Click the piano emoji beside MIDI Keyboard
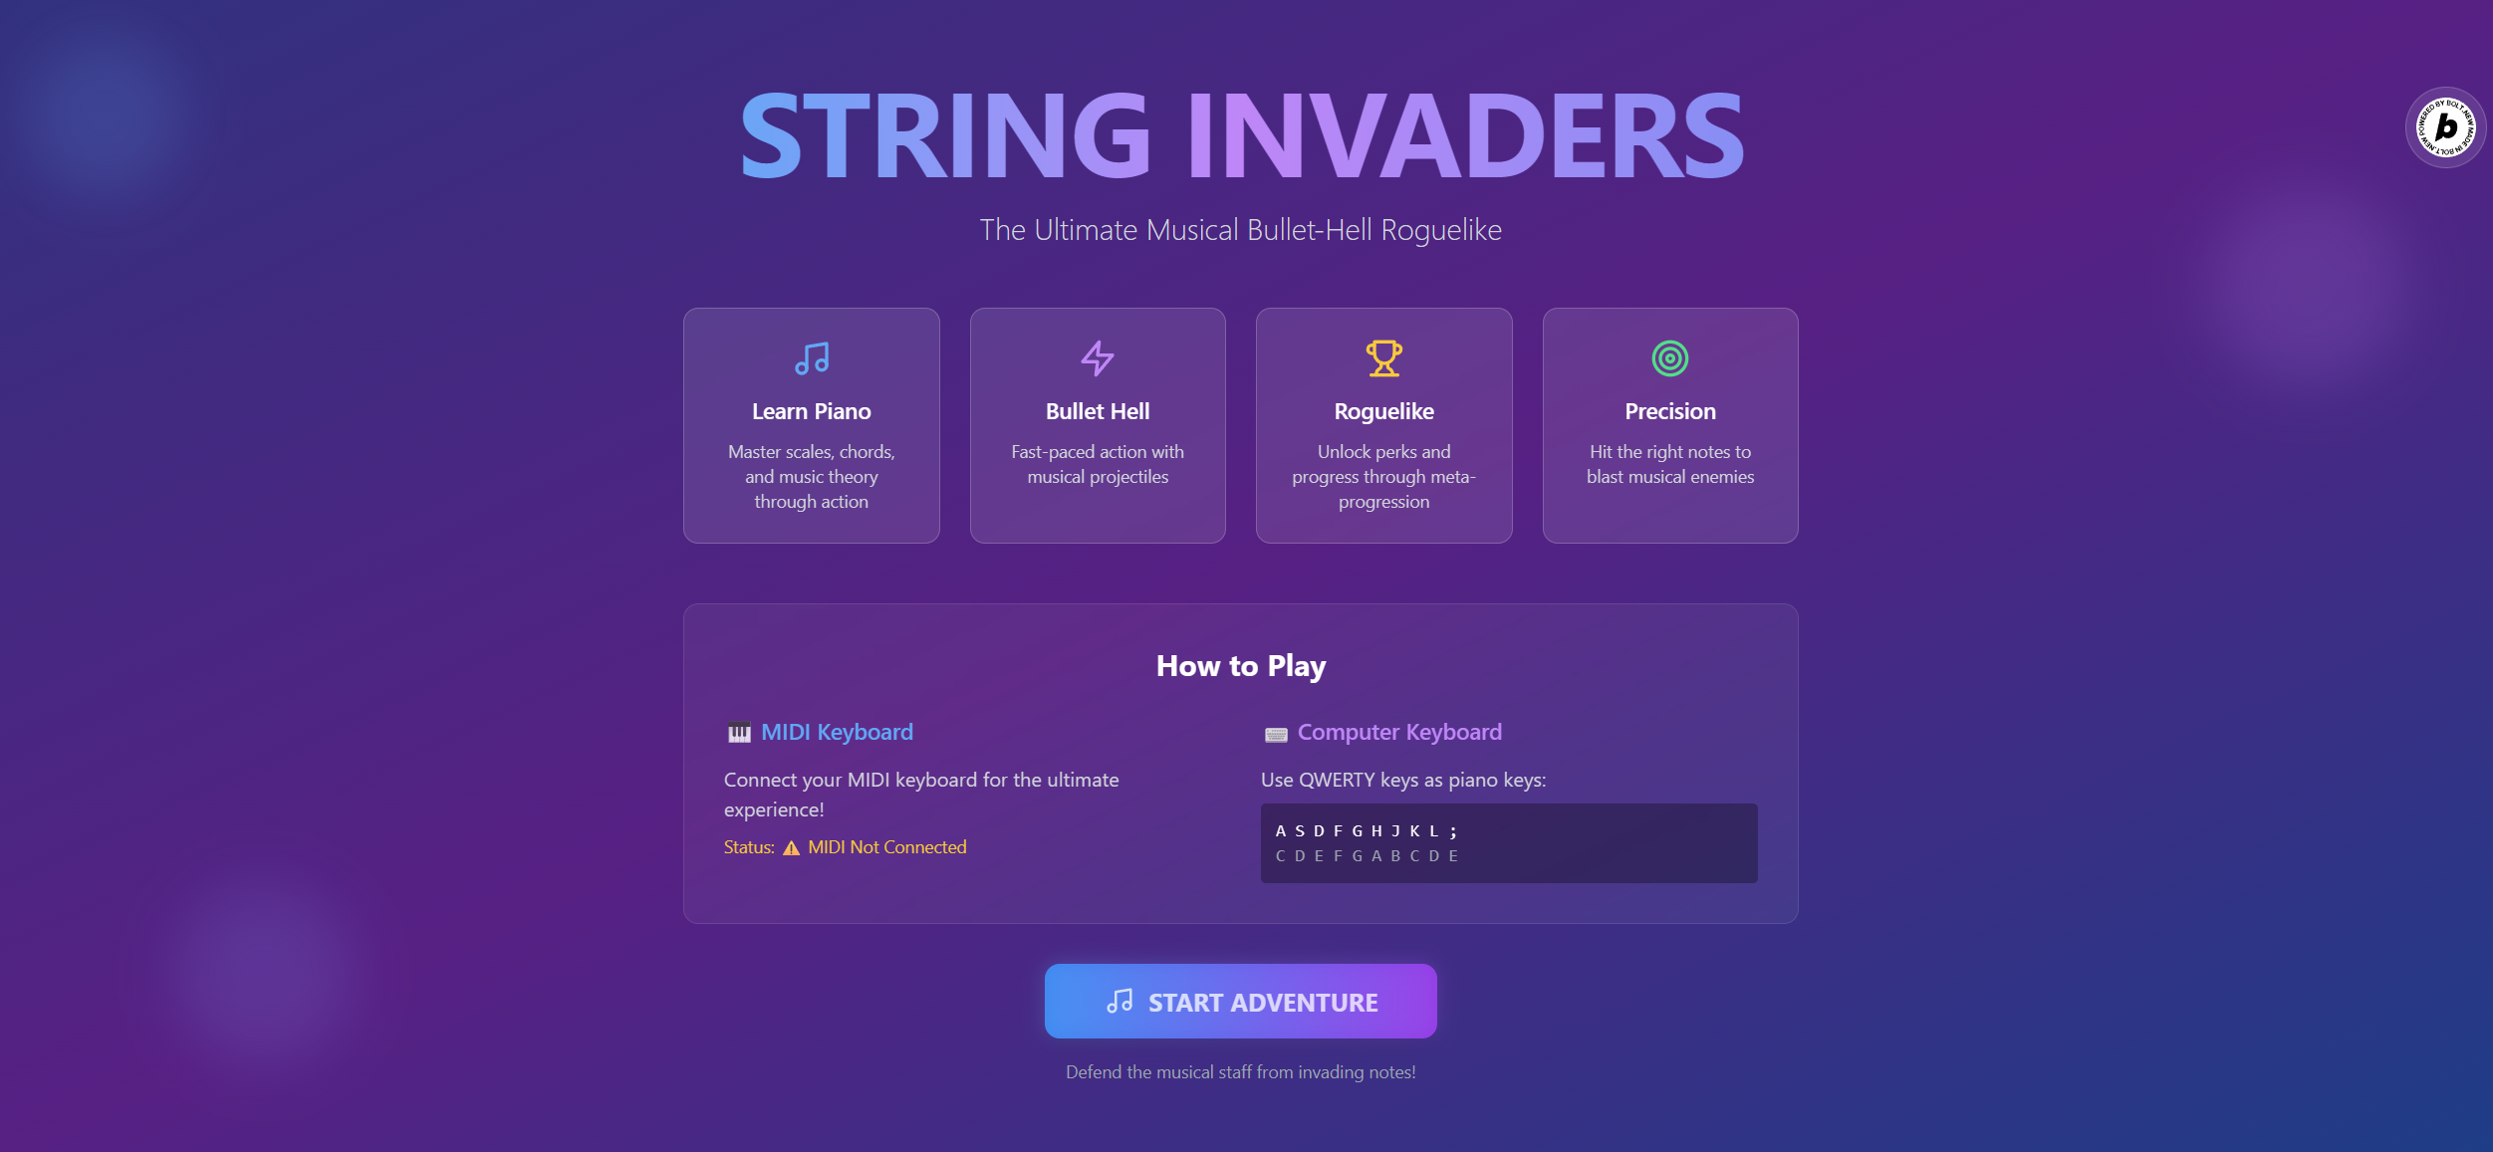The height and width of the screenshot is (1152, 2493). (739, 733)
